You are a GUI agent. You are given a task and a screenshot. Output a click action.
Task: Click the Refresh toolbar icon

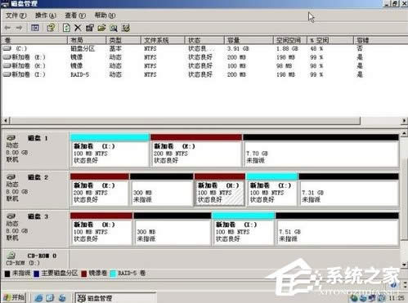66,28
